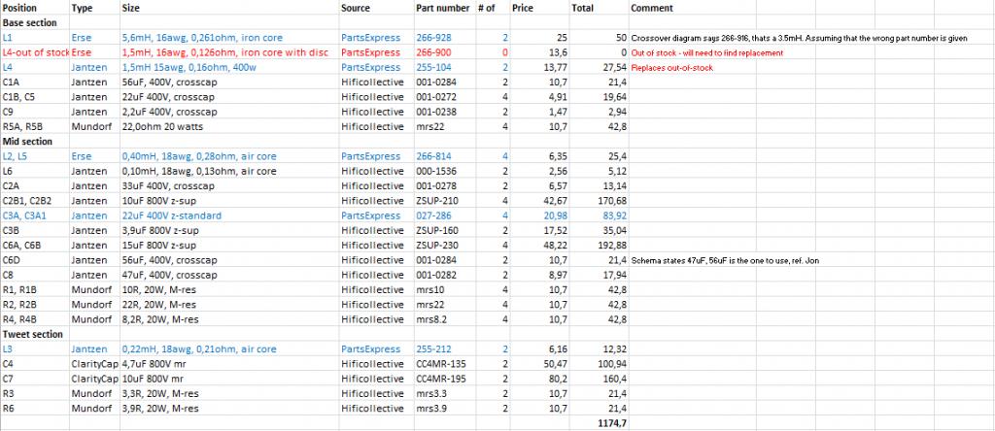
Task: Select the R3 position cell
Action: (x=35, y=393)
